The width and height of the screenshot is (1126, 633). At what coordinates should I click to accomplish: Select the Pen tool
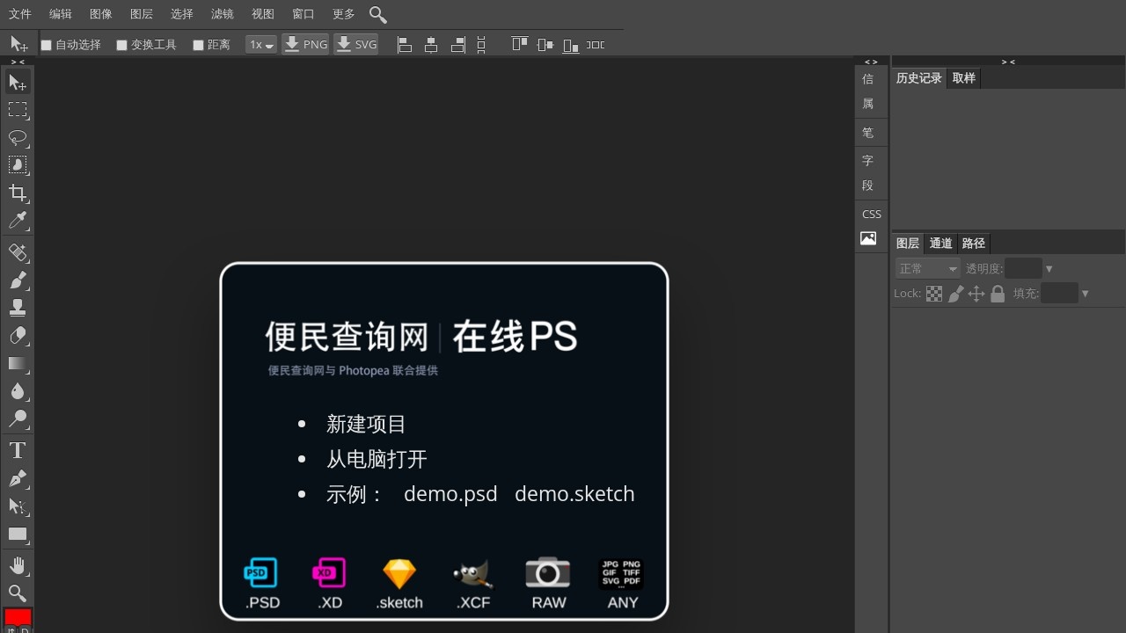[x=18, y=478]
